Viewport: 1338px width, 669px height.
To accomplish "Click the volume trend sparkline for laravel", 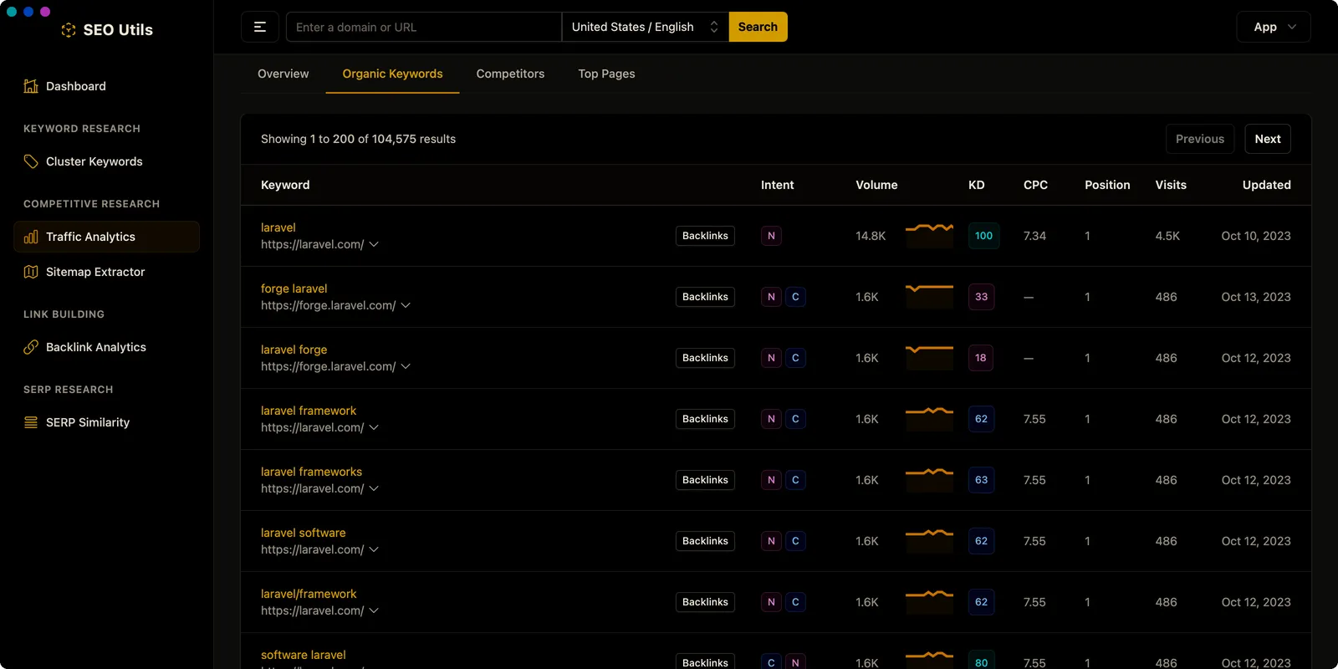I will [x=929, y=235].
